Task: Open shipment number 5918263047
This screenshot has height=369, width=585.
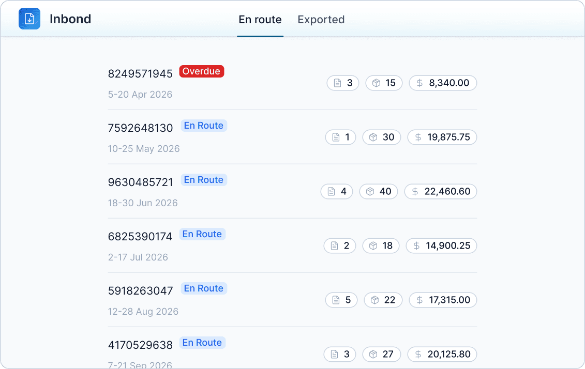Action: tap(140, 291)
